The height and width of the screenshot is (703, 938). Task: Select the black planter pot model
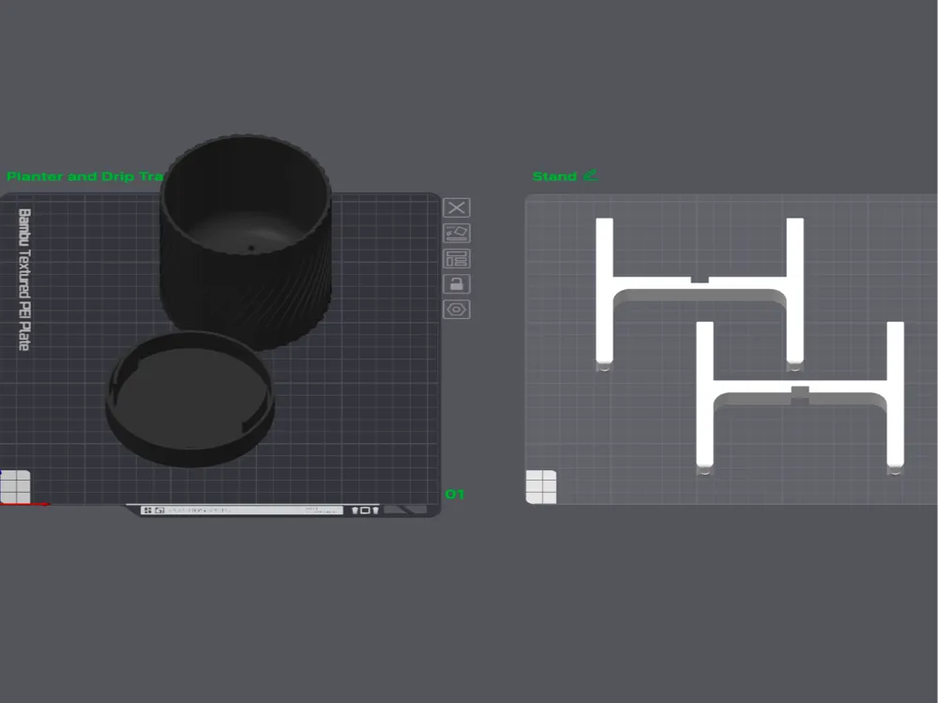[x=245, y=239]
